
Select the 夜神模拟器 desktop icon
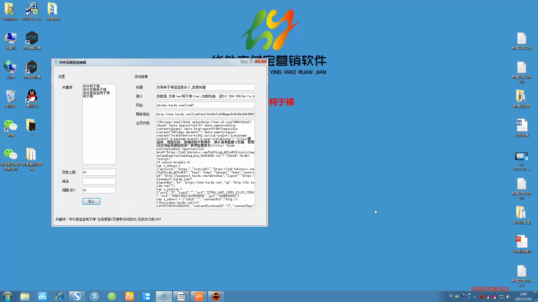coord(32,41)
